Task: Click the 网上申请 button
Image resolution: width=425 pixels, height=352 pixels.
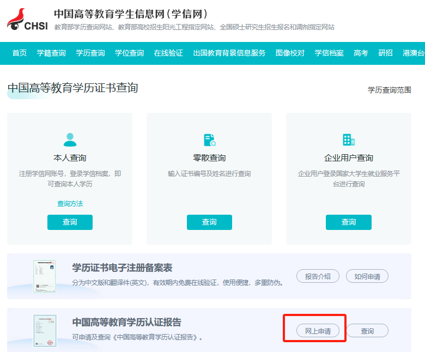Action: tap(318, 331)
